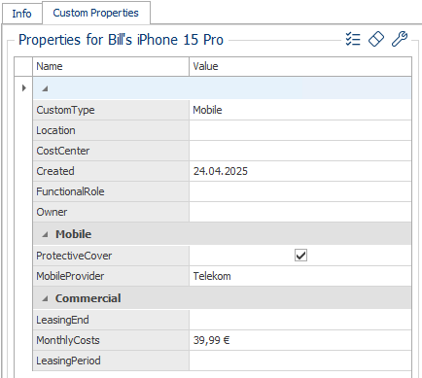422x378 pixels.
Task: Click the MonthlyCosts value 39,99 €
Action: (x=211, y=340)
